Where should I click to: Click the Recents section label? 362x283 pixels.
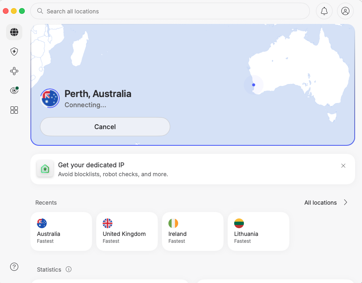[46, 203]
